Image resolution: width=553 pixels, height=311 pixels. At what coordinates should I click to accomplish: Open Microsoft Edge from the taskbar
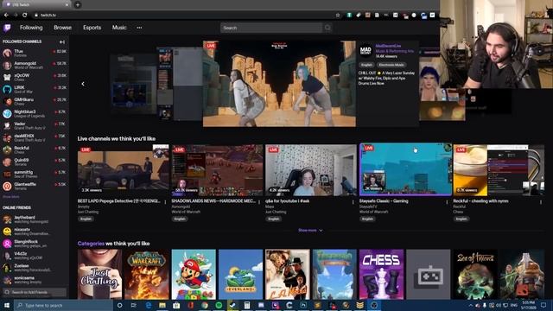click(x=148, y=305)
